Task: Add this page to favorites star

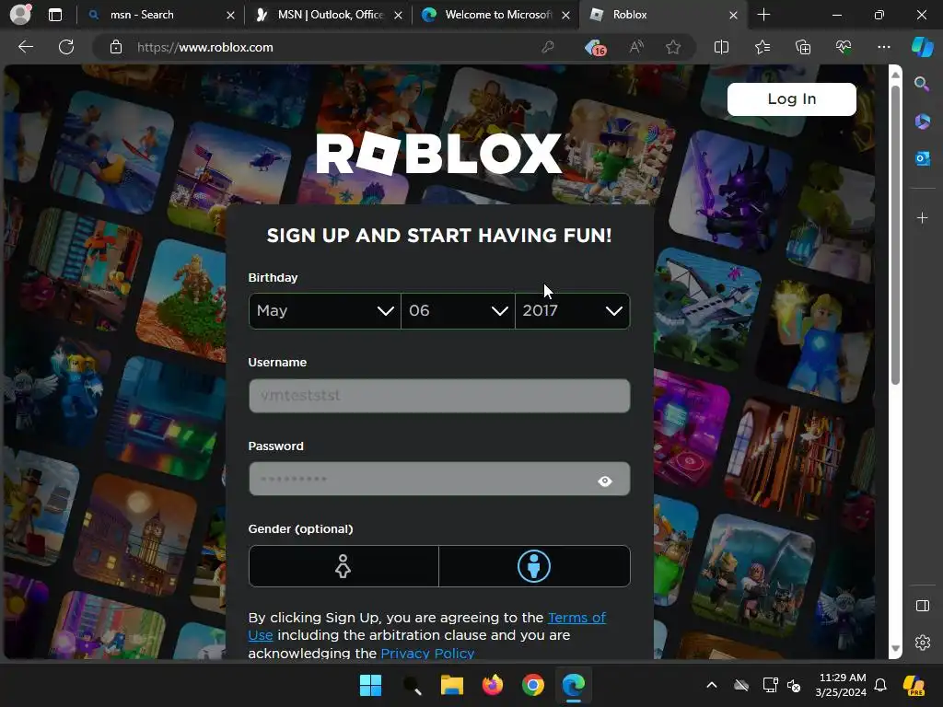Action: click(673, 47)
